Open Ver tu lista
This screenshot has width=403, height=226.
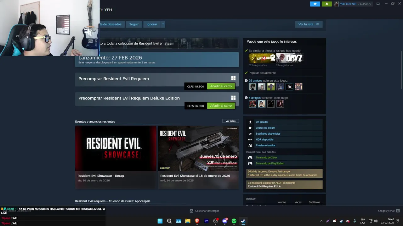[309, 24]
